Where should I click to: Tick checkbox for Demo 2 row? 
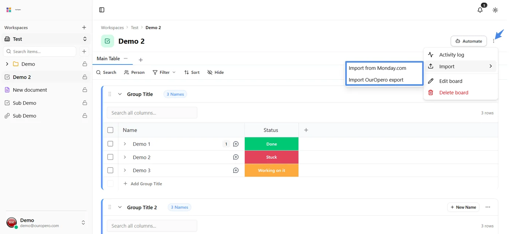(110, 157)
